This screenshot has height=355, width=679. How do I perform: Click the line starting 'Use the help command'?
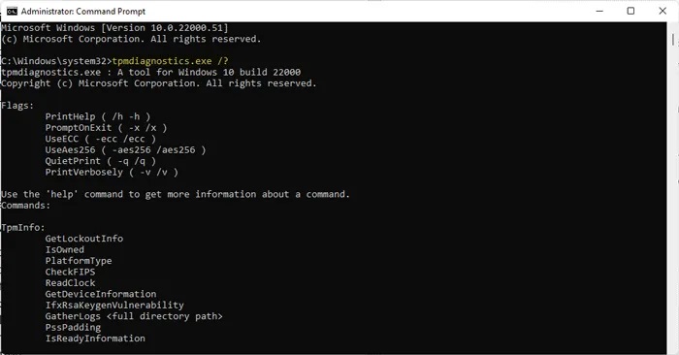coord(175,194)
